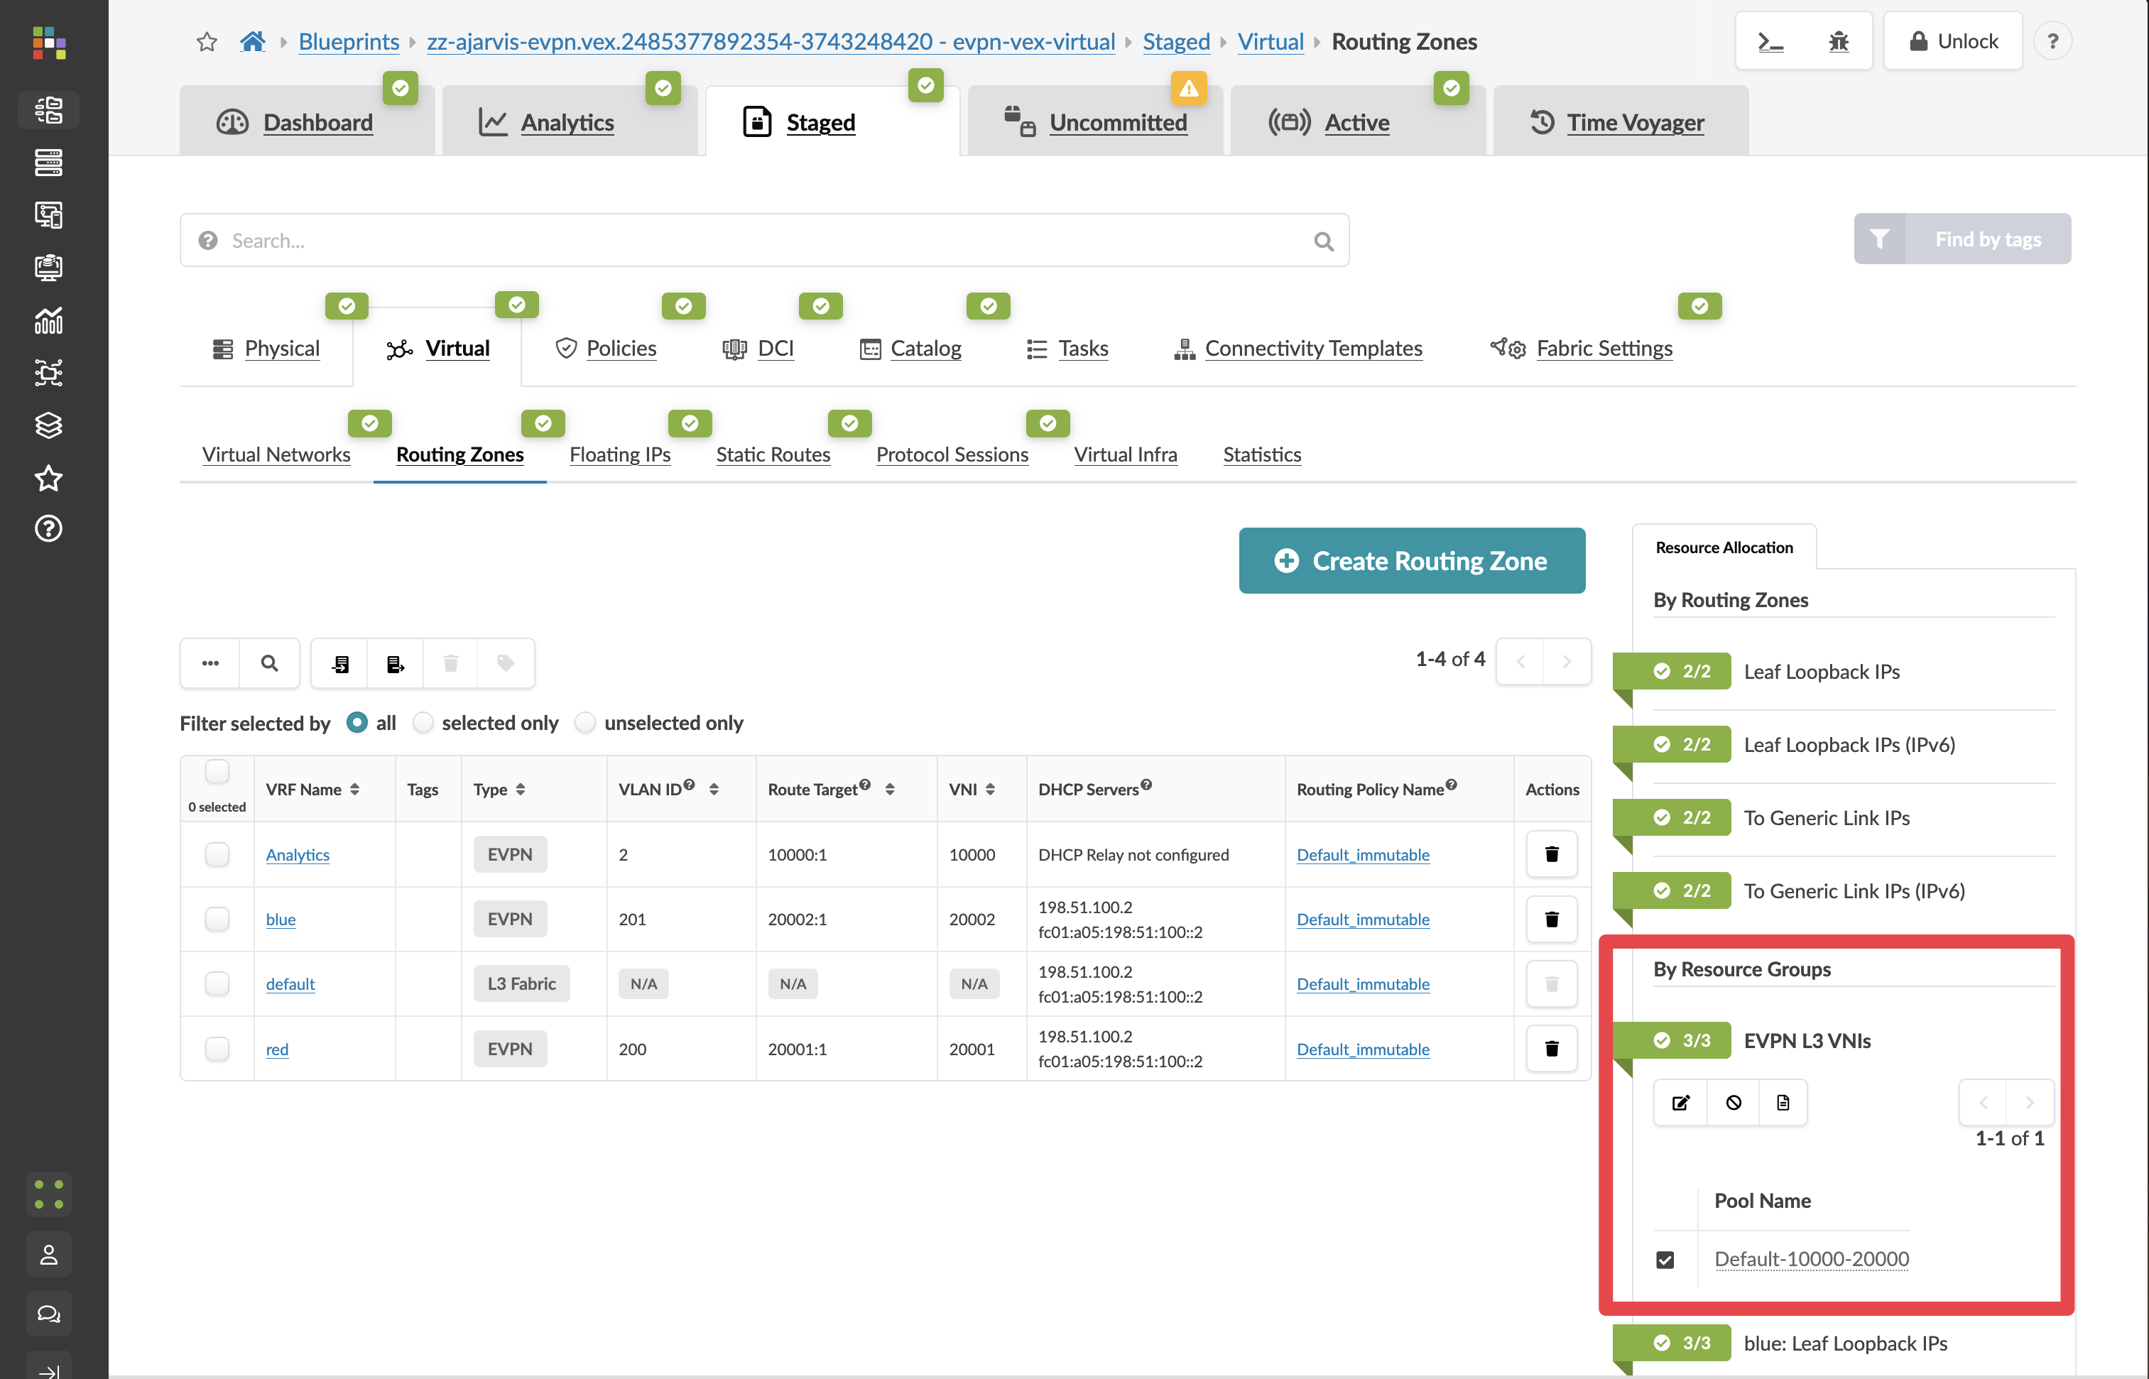Edit EVPN L3 VNIs pool assignment

click(x=1680, y=1102)
